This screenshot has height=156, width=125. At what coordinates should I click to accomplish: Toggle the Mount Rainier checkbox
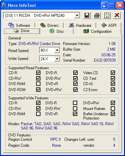(113, 108)
